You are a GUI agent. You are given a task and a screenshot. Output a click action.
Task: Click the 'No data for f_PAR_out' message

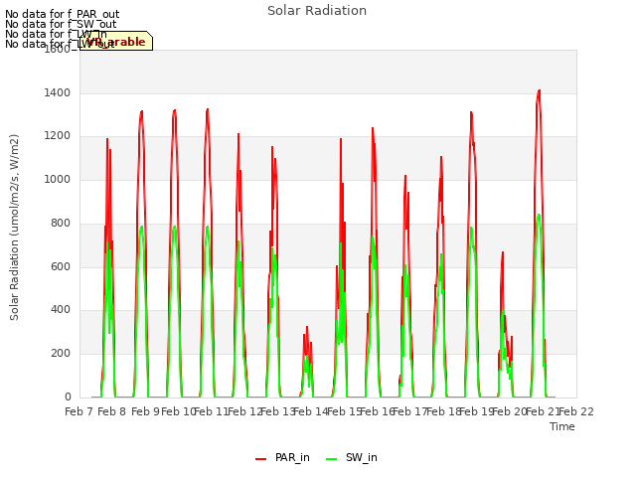click(62, 14)
